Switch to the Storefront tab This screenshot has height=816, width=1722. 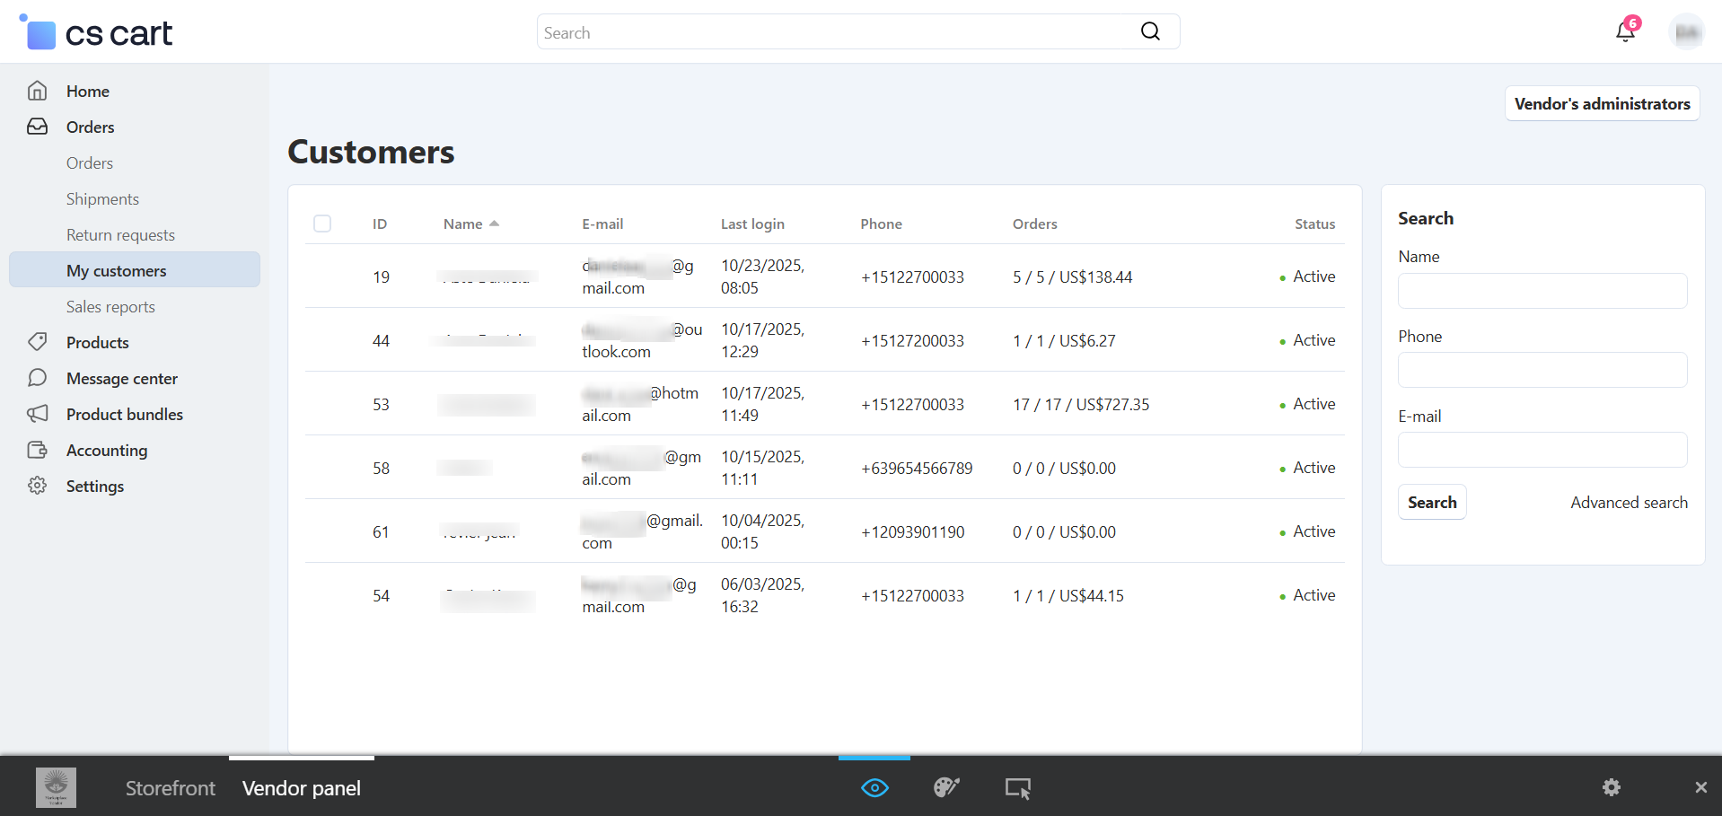(x=170, y=788)
